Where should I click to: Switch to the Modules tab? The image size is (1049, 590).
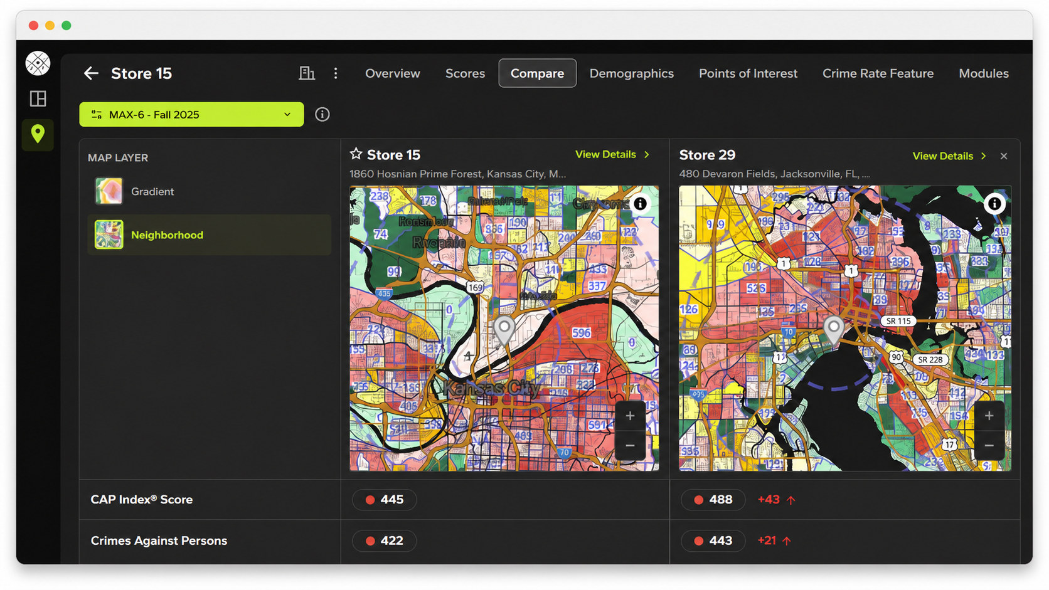point(984,73)
